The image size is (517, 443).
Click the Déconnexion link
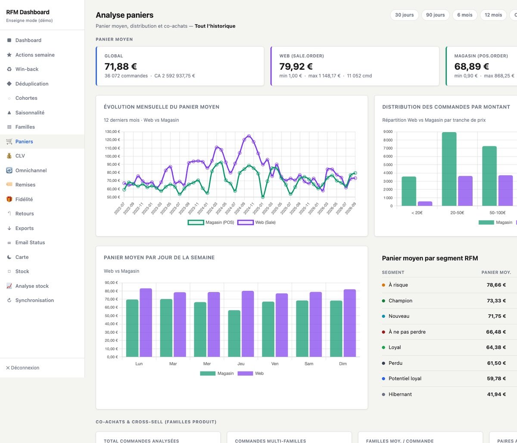(22, 368)
